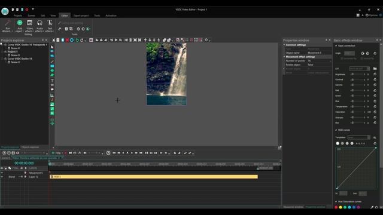Select the chart tool in left toolbar

pyautogui.click(x=52, y=96)
